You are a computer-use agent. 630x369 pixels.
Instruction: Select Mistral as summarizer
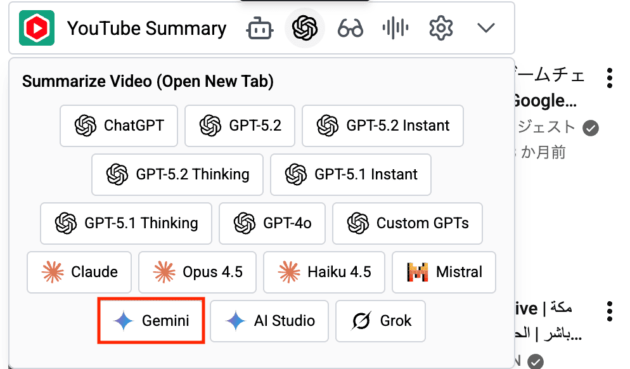pos(444,272)
